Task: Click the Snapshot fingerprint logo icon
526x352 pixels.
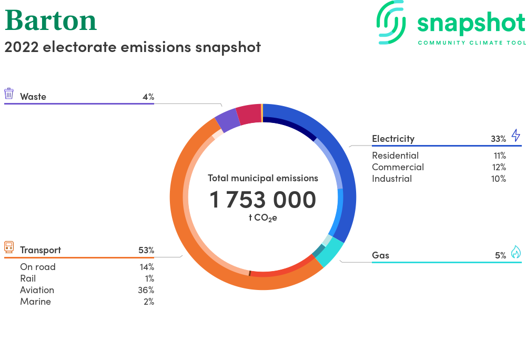Action: tap(391, 22)
